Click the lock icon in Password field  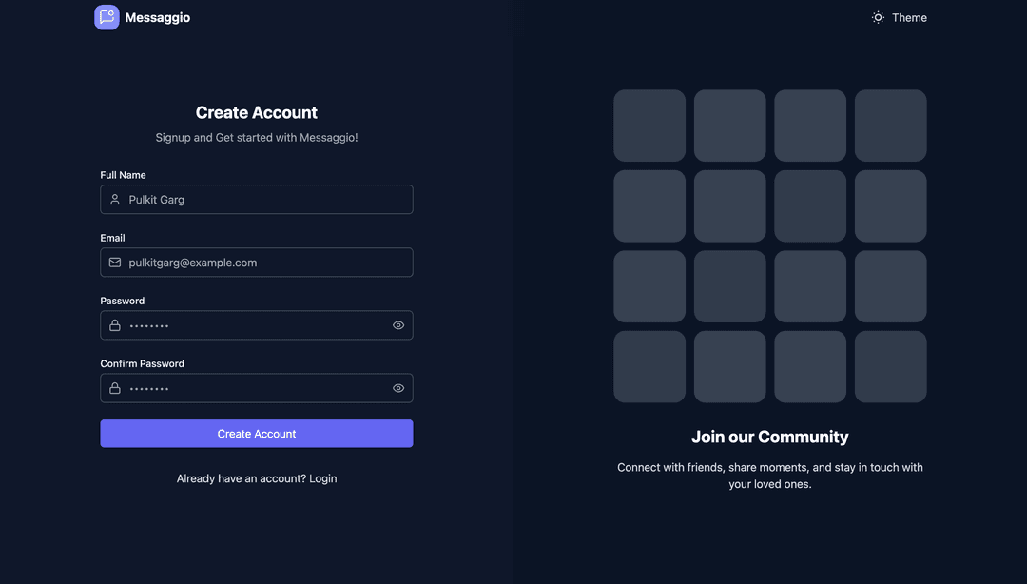115,325
